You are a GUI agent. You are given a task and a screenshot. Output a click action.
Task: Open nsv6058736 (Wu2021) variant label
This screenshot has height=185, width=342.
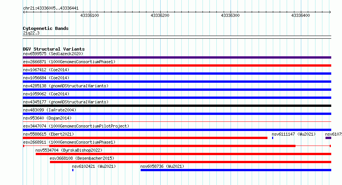point(162,166)
